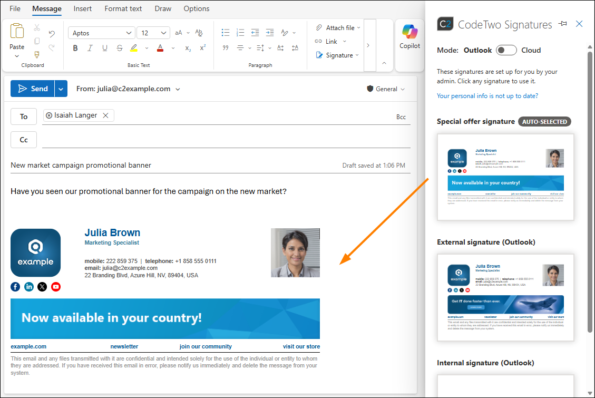
Task: Switch to the Insert tab
Action: [x=82, y=9]
